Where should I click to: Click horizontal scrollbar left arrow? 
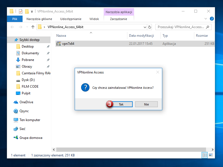pos(54,149)
